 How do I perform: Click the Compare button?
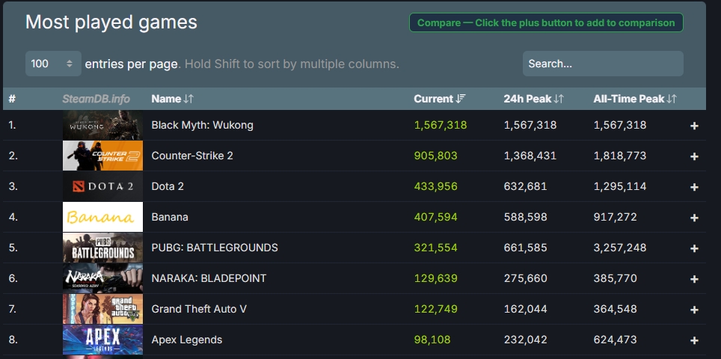[x=546, y=22]
